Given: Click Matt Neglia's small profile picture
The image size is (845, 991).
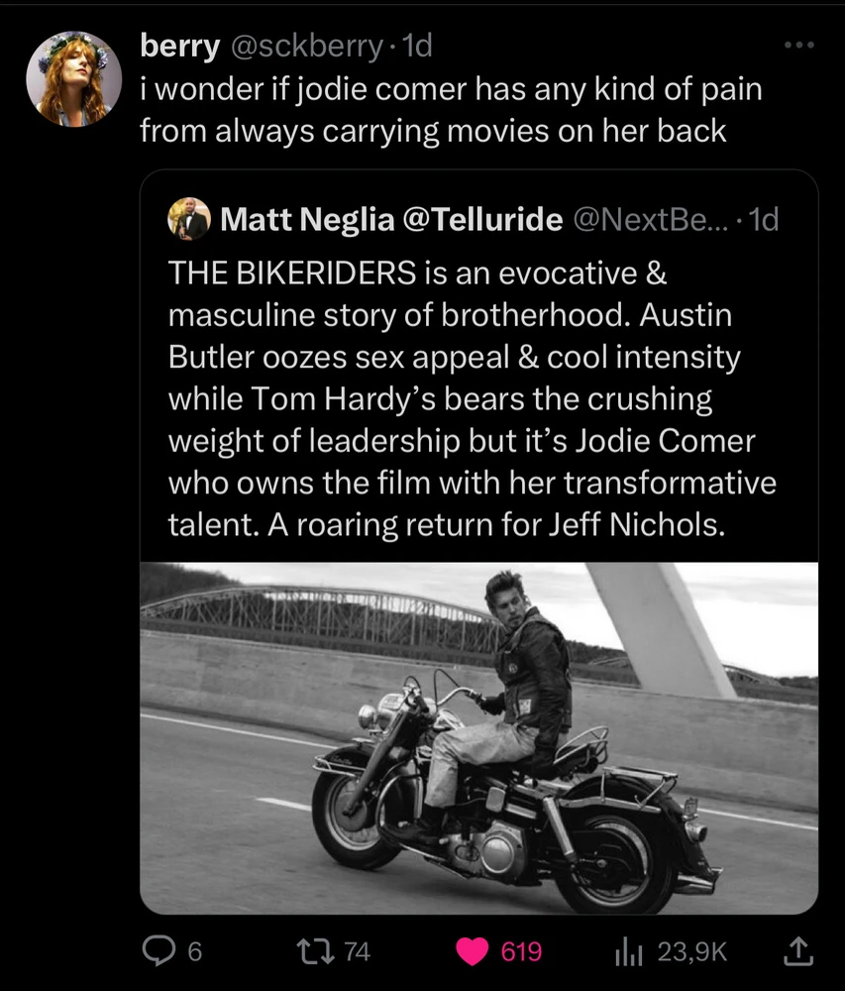Looking at the screenshot, I should (188, 218).
